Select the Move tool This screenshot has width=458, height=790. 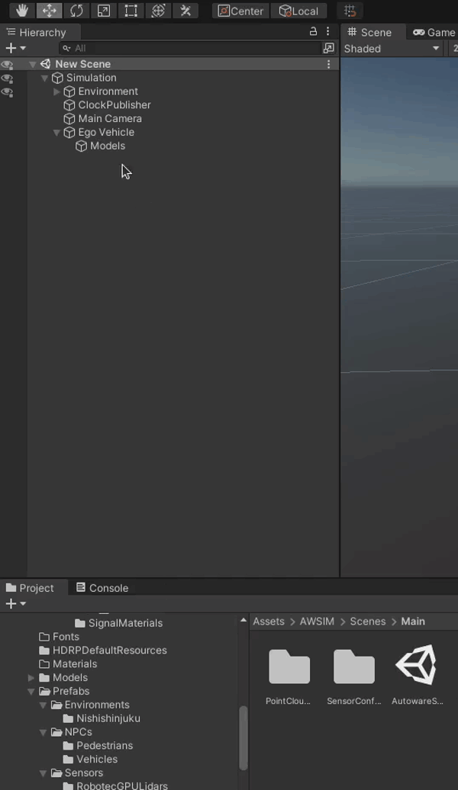(x=49, y=11)
